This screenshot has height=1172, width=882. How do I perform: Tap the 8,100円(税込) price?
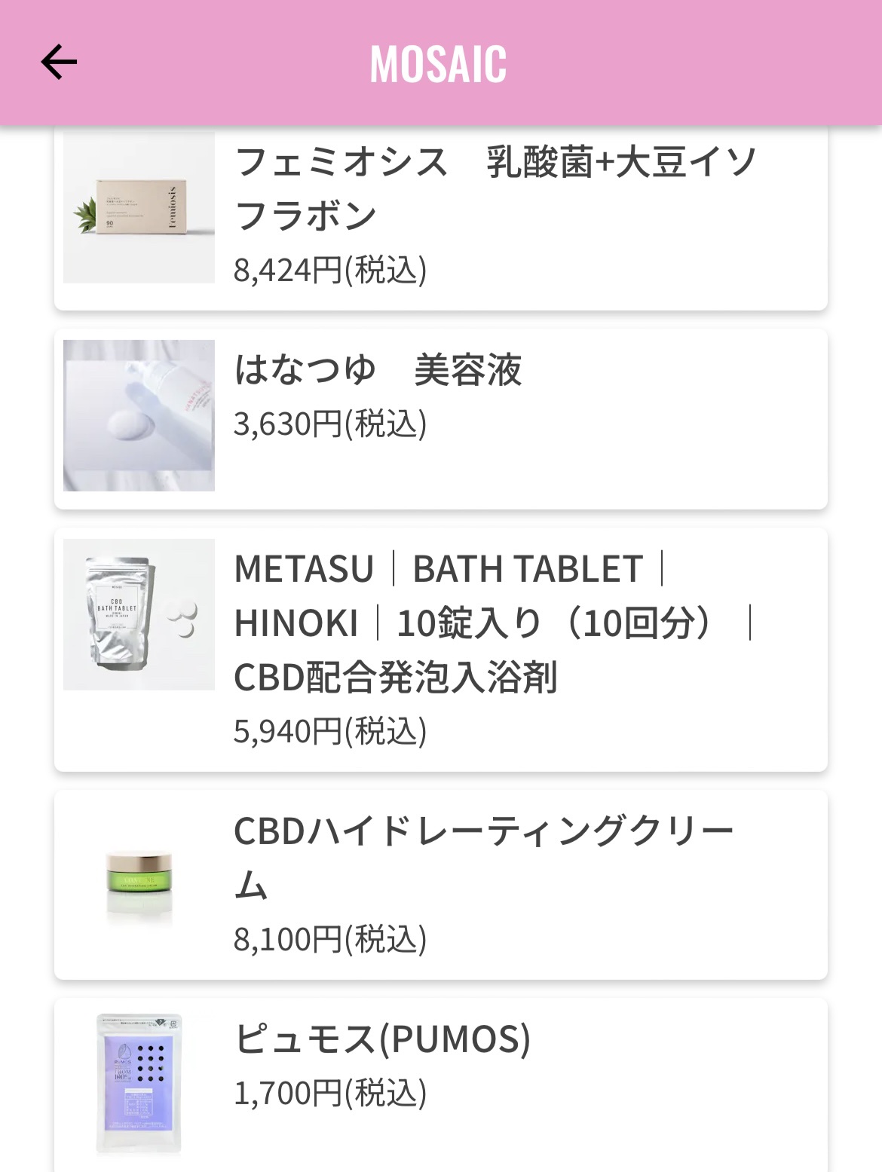(330, 939)
